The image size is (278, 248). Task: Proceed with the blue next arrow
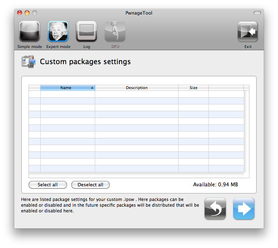[243, 209]
